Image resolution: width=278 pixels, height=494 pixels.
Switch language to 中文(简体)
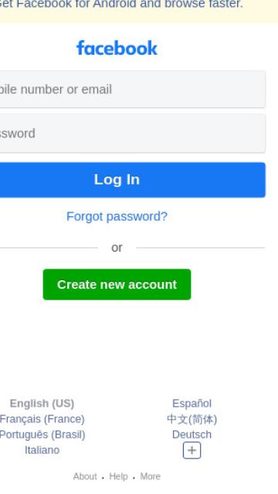(x=192, y=419)
